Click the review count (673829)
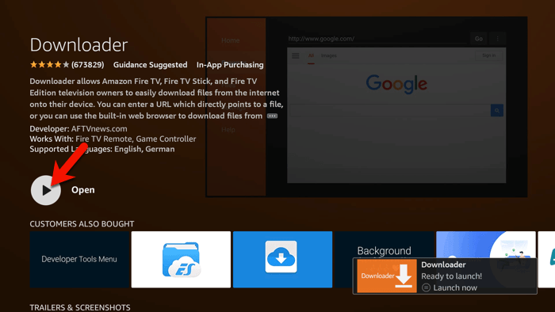The image size is (555, 312). [88, 65]
